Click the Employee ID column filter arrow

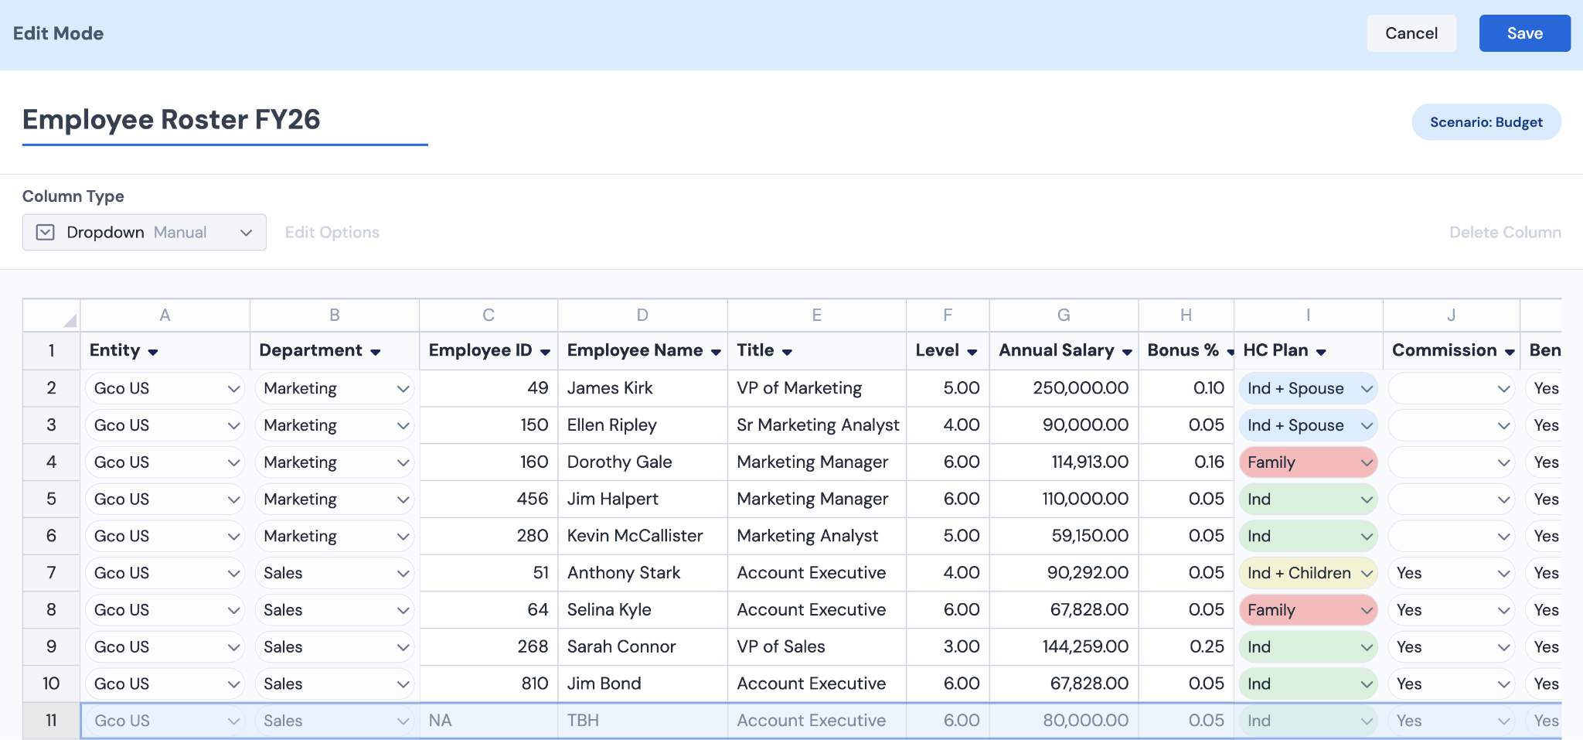pyautogui.click(x=545, y=352)
